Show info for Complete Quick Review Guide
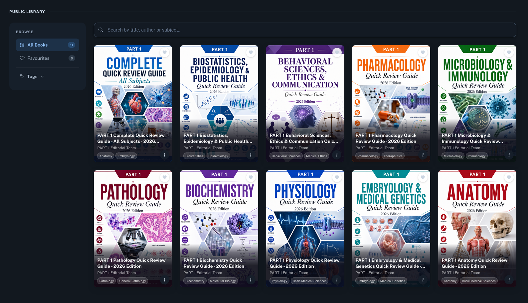This screenshot has width=528, height=303. [x=165, y=155]
